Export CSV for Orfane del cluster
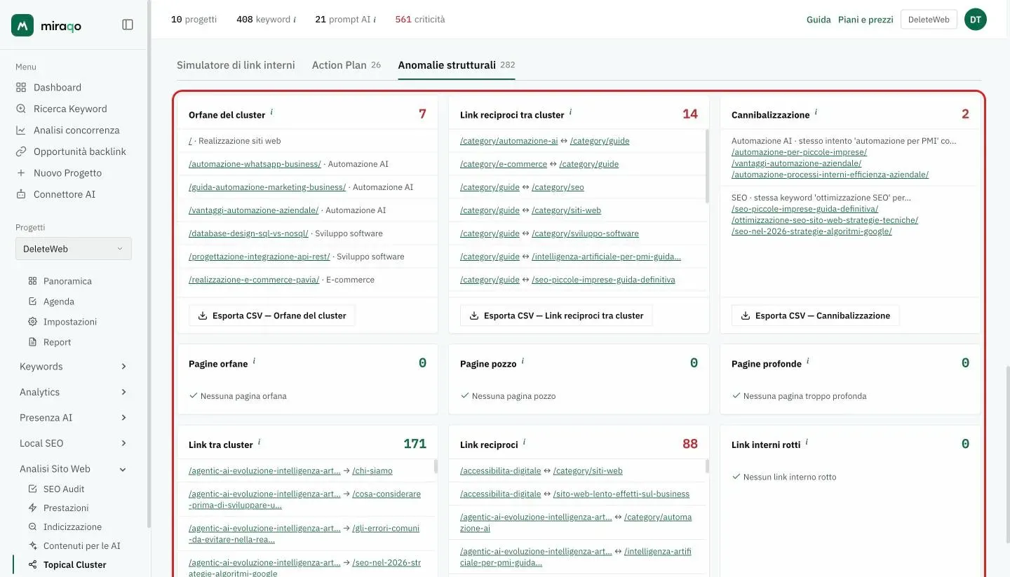 click(x=272, y=315)
